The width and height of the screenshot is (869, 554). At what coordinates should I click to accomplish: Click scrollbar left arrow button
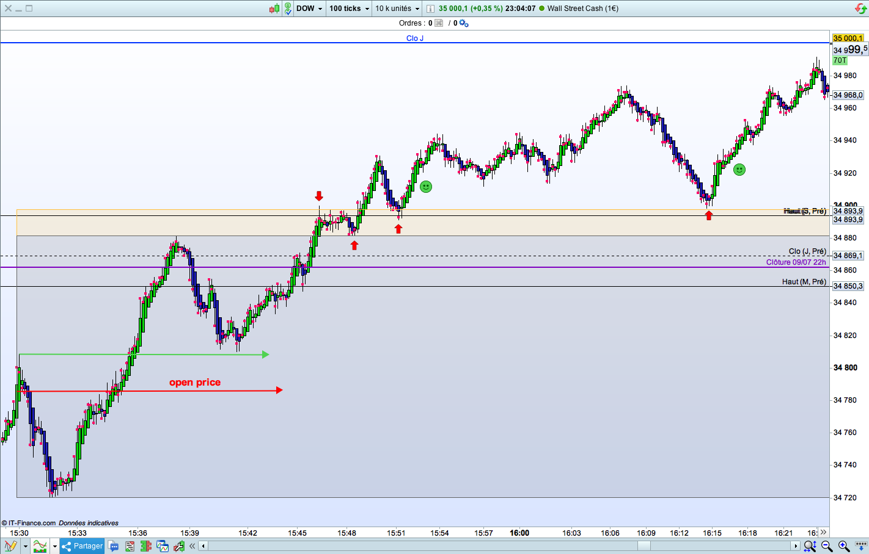tap(204, 546)
